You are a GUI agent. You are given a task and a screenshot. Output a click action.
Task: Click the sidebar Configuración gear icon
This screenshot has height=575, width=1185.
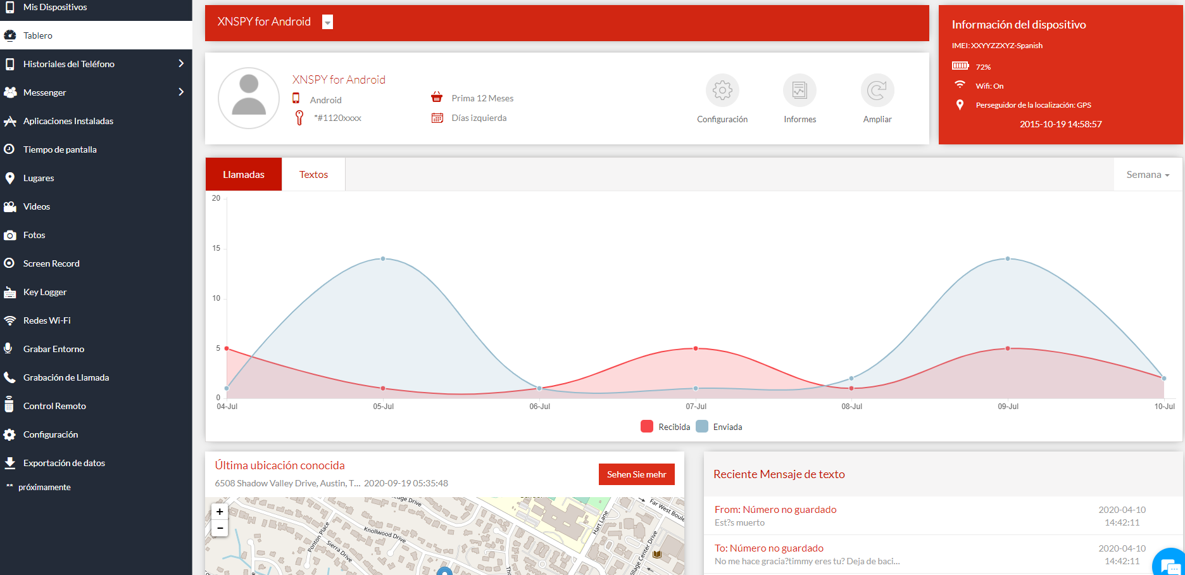point(9,434)
